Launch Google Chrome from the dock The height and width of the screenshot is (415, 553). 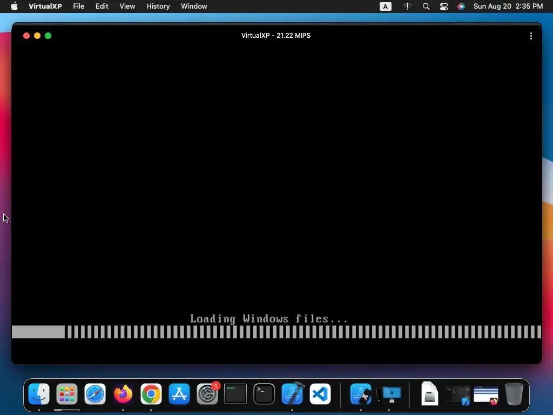pos(151,394)
